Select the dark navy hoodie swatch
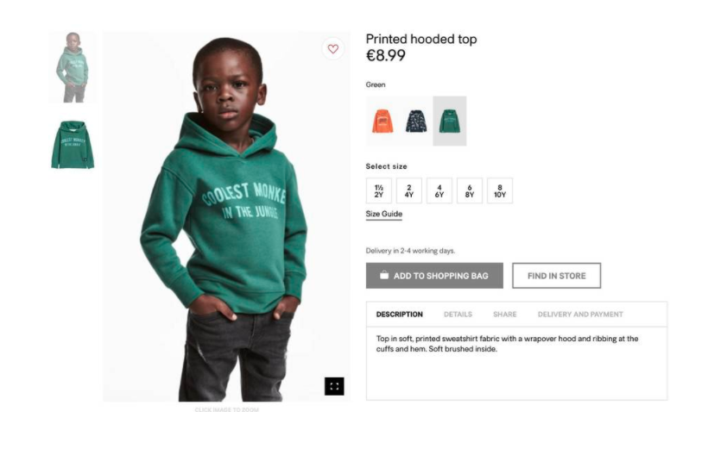The image size is (708, 449). (x=416, y=121)
